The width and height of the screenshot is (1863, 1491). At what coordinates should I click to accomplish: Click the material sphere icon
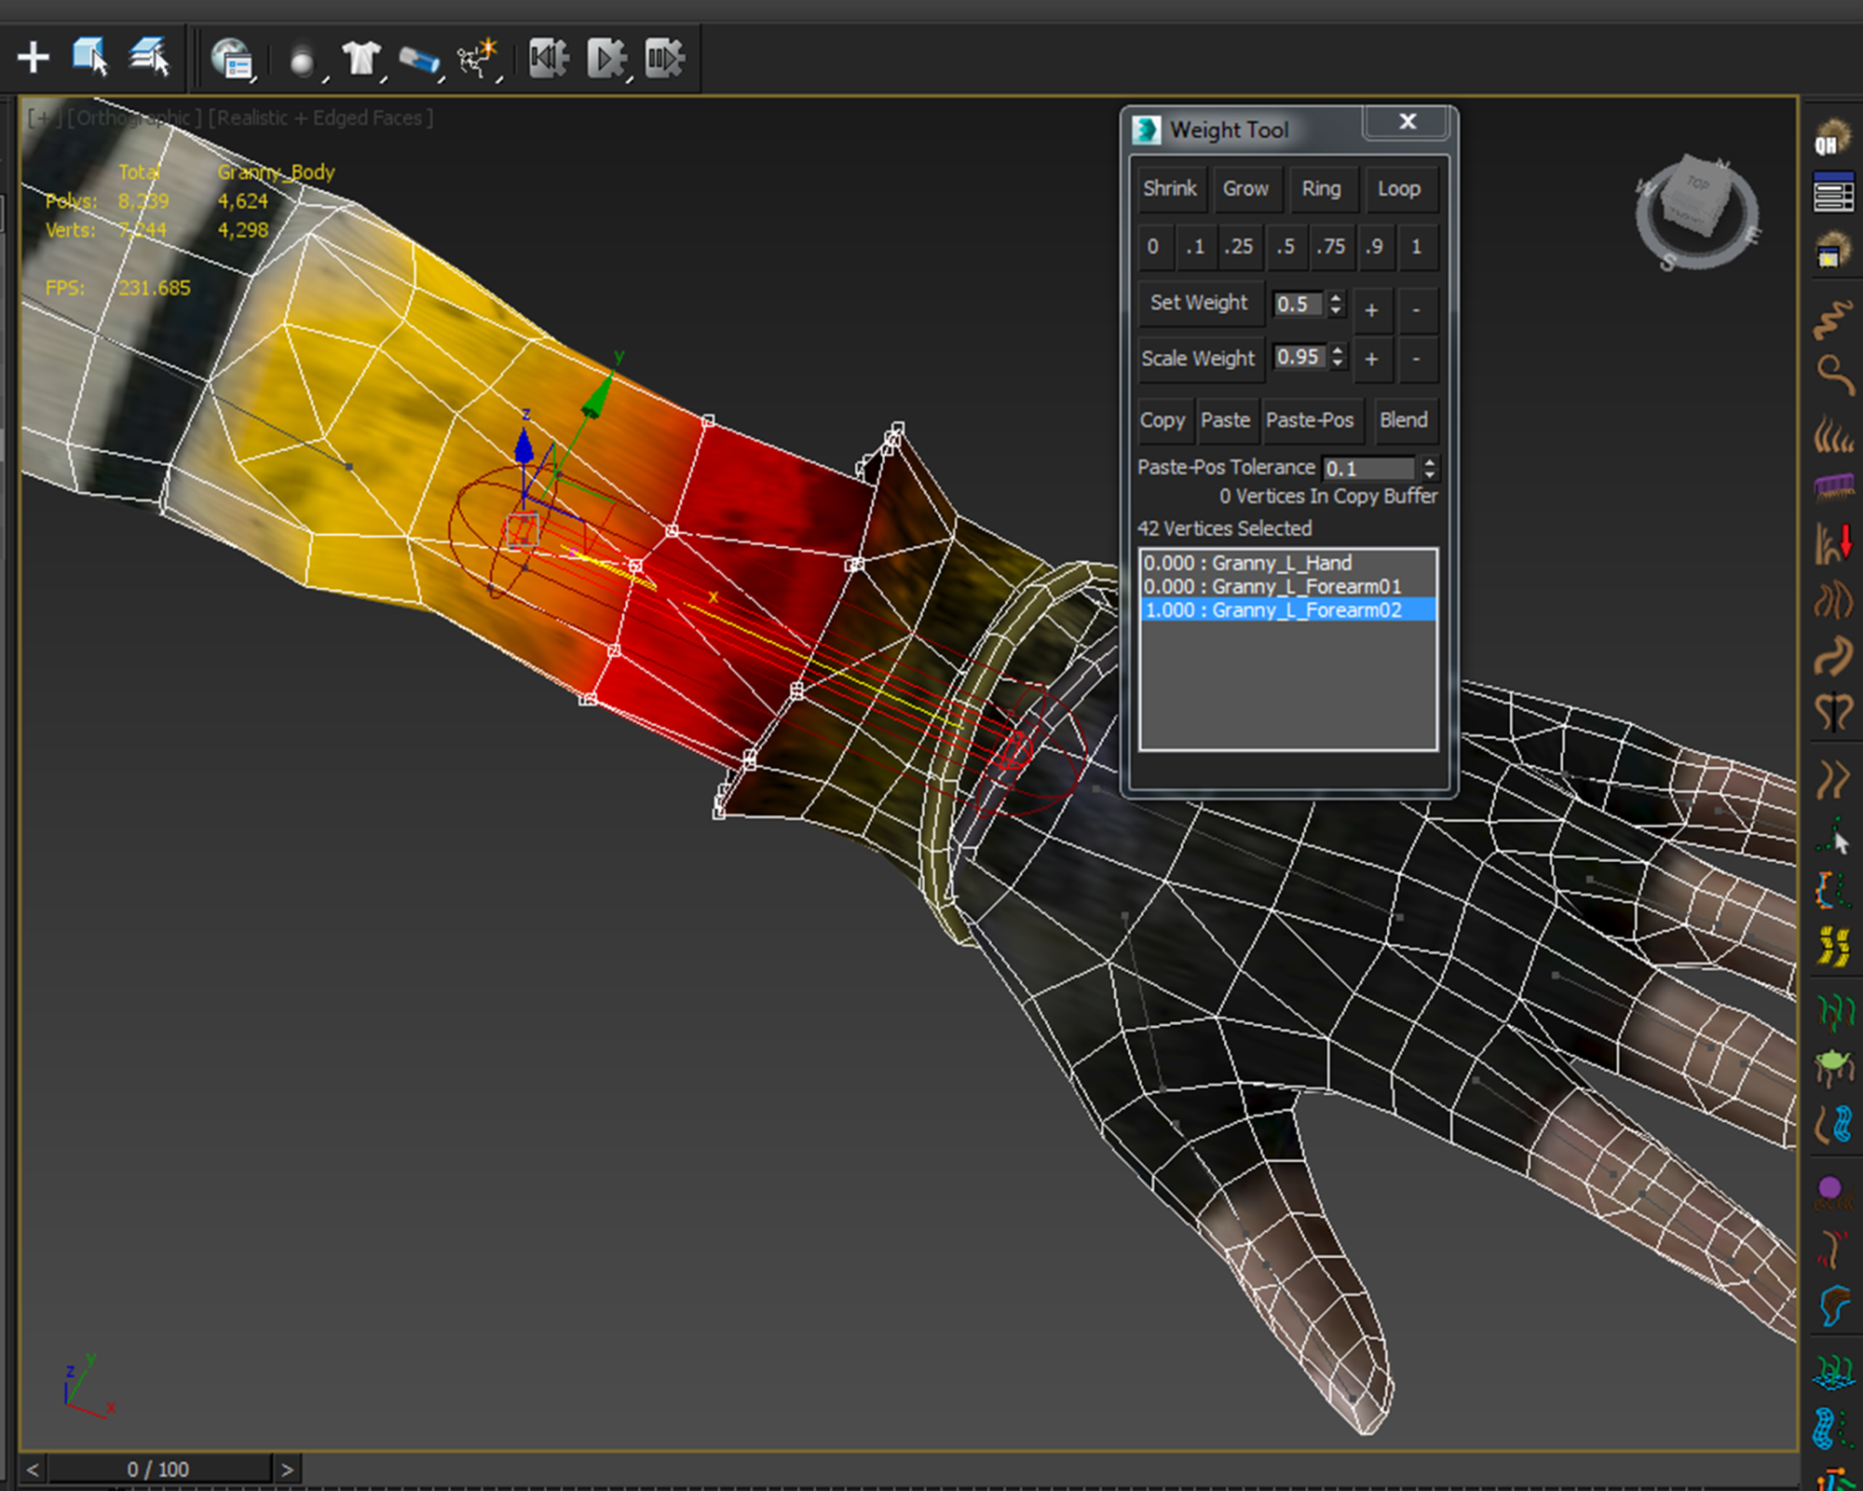[302, 62]
